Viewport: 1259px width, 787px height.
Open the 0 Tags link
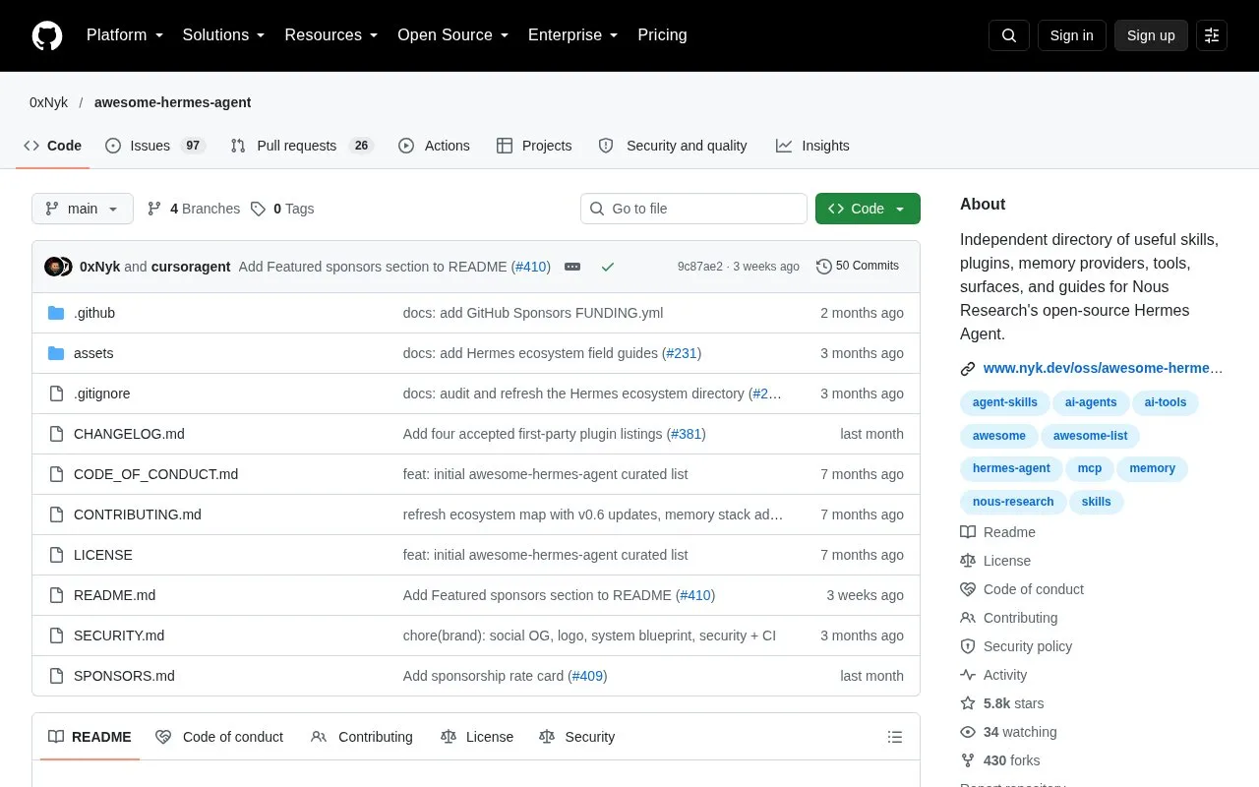pos(282,209)
